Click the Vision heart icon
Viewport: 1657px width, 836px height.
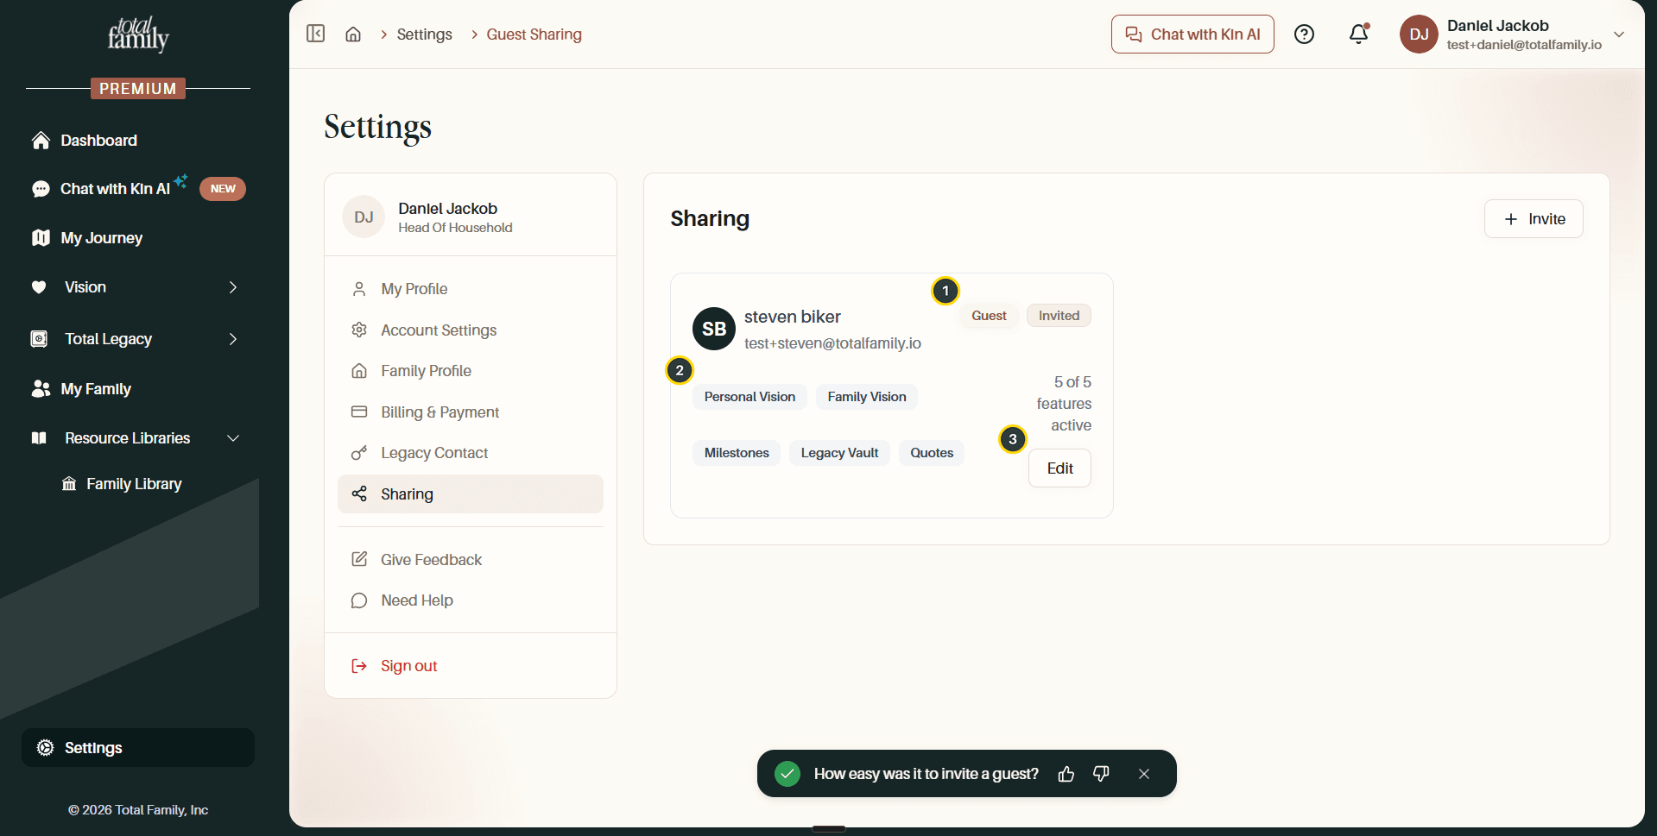click(39, 287)
